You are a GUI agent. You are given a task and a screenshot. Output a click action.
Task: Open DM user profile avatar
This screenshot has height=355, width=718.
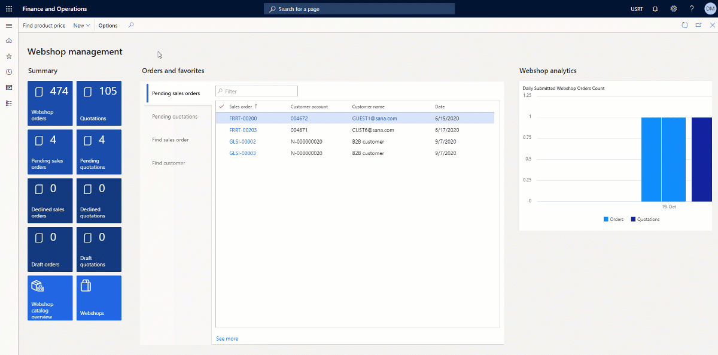(710, 9)
